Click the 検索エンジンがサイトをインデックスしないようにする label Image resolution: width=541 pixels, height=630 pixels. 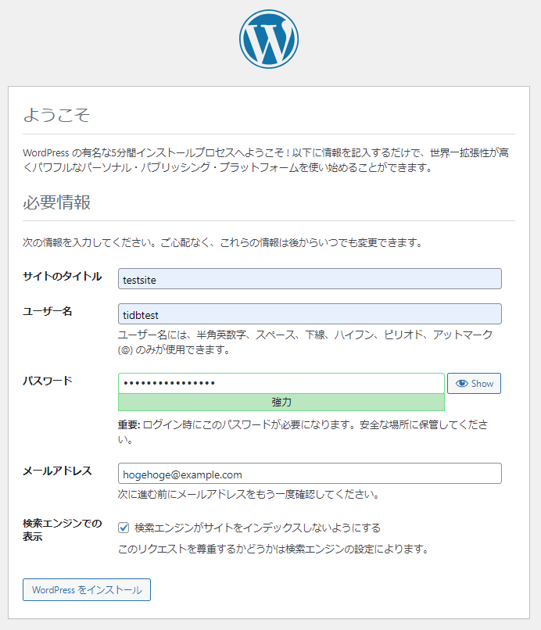coord(257,528)
